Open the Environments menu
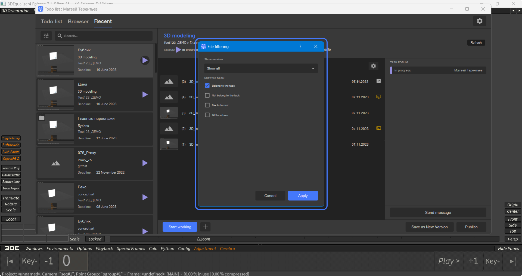This screenshot has height=276, width=522. [x=60, y=248]
